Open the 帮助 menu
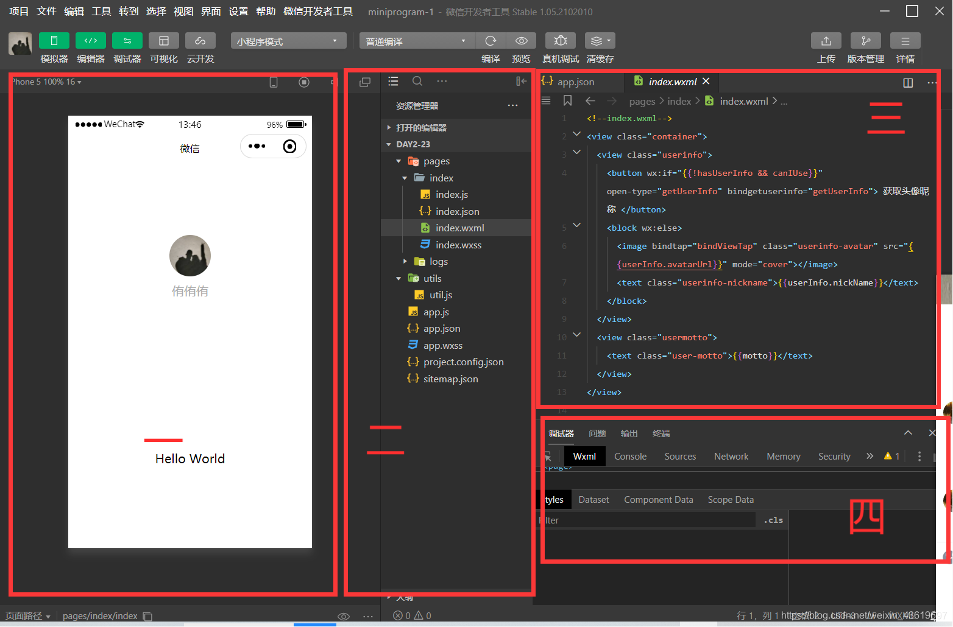This screenshot has width=953, height=627. coord(266,12)
